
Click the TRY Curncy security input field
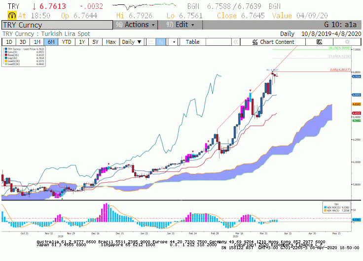click(57, 25)
